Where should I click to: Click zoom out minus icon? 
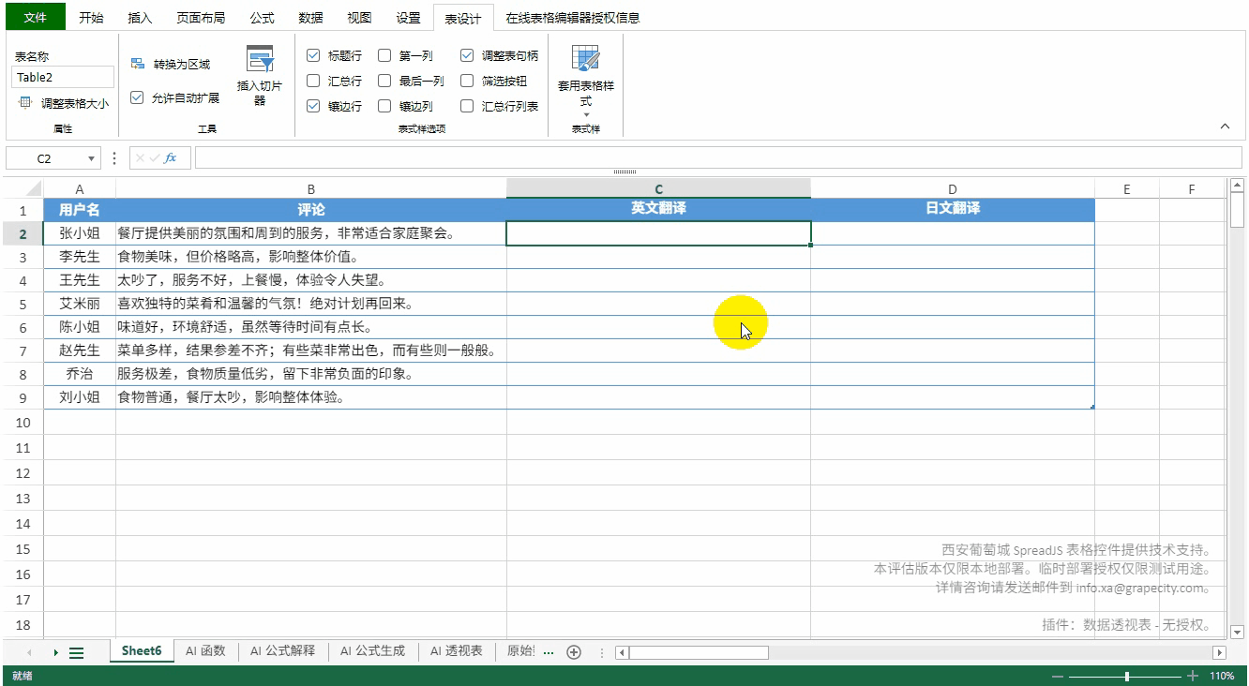(x=1058, y=677)
